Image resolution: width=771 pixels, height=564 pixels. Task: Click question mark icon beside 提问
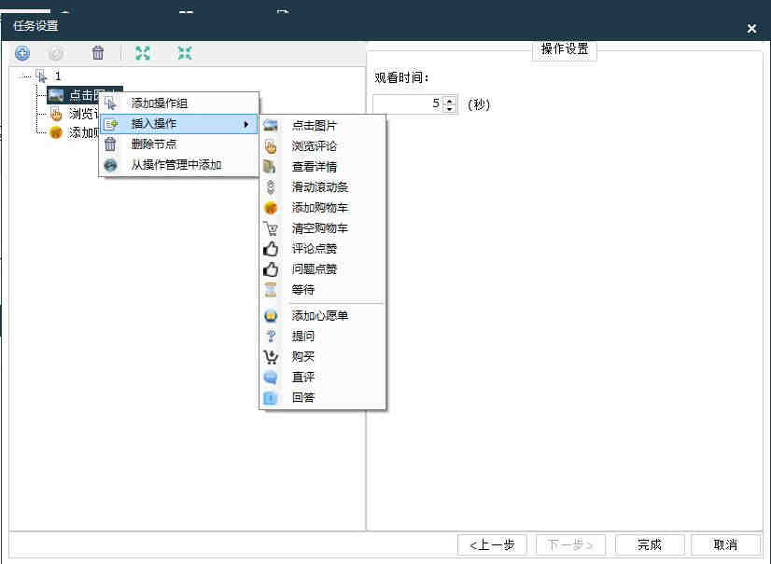(271, 336)
